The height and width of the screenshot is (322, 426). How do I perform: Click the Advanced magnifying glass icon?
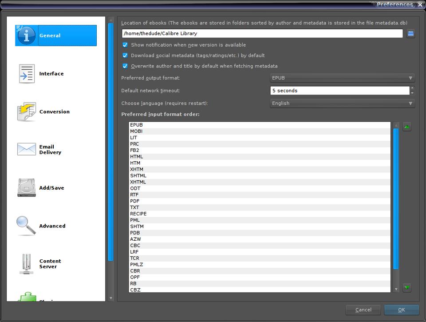pyautogui.click(x=26, y=226)
